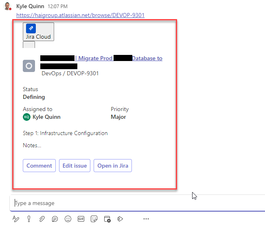Click the Notes... text
Screen dimensions: 265x227
click(x=32, y=145)
